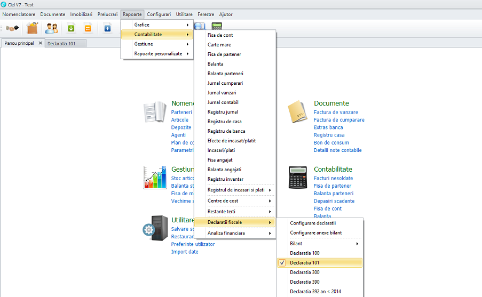Open Factura de vanzare link
Viewport: 482px width, 297px height.
[336, 112]
